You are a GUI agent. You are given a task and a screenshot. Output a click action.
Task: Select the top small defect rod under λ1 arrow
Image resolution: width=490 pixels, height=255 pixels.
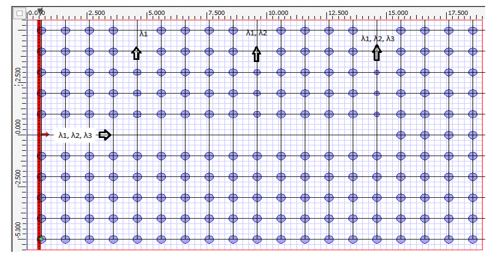137,72
